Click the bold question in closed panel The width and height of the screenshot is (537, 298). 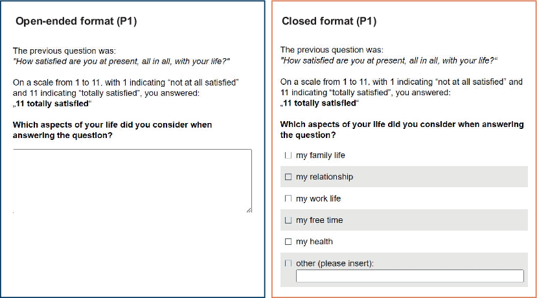click(402, 130)
